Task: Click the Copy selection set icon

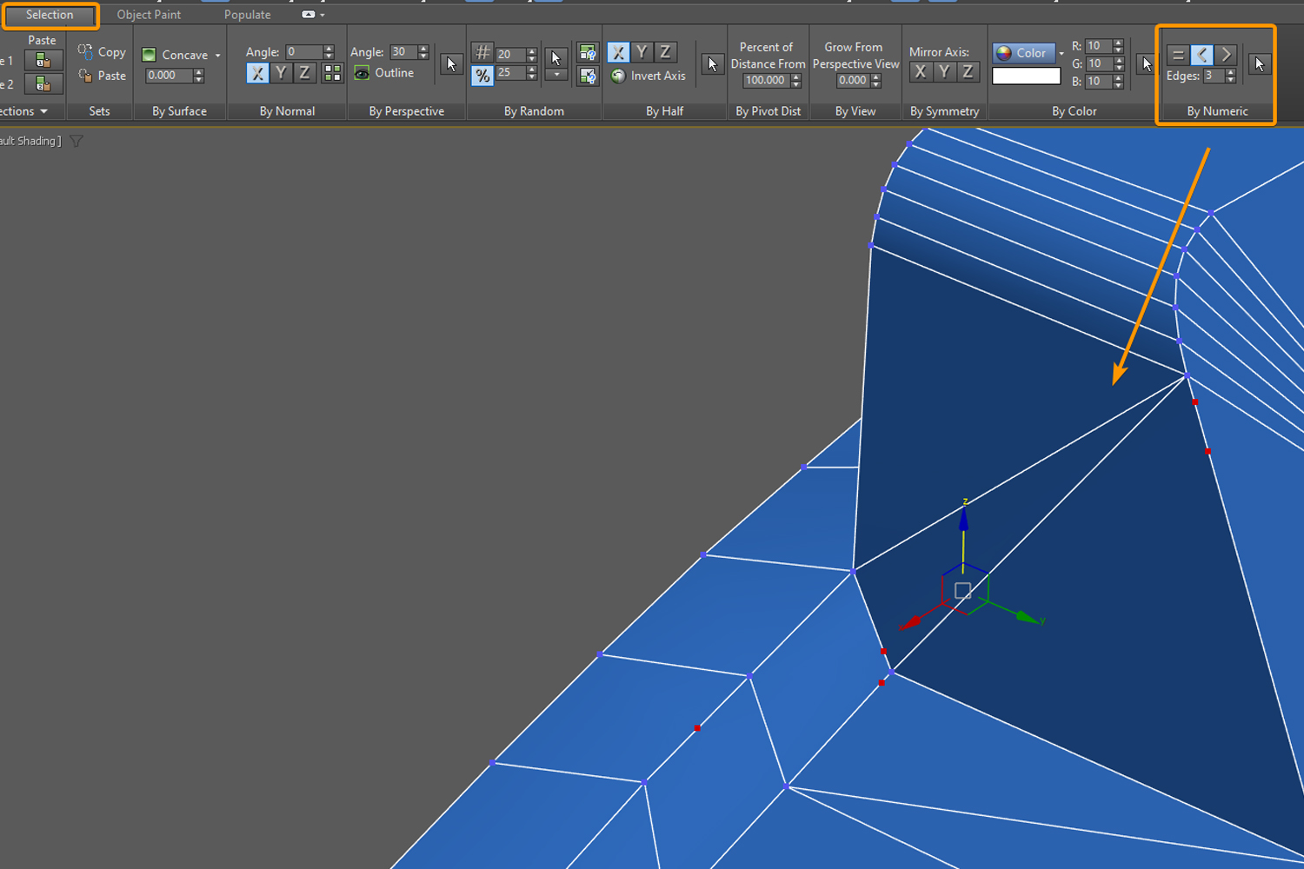Action: (85, 52)
